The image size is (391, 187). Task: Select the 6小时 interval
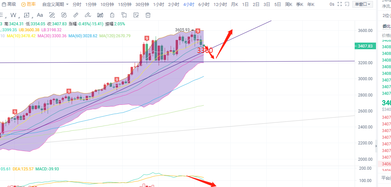coord(204,4)
